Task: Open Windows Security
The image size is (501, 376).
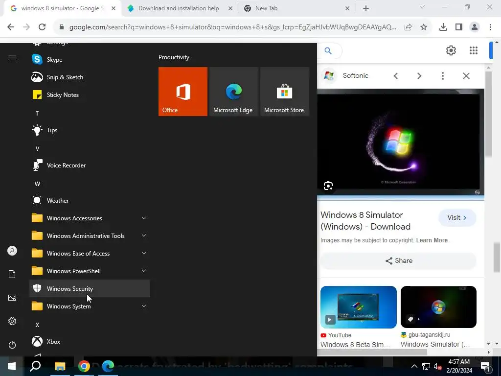Action: point(90,288)
